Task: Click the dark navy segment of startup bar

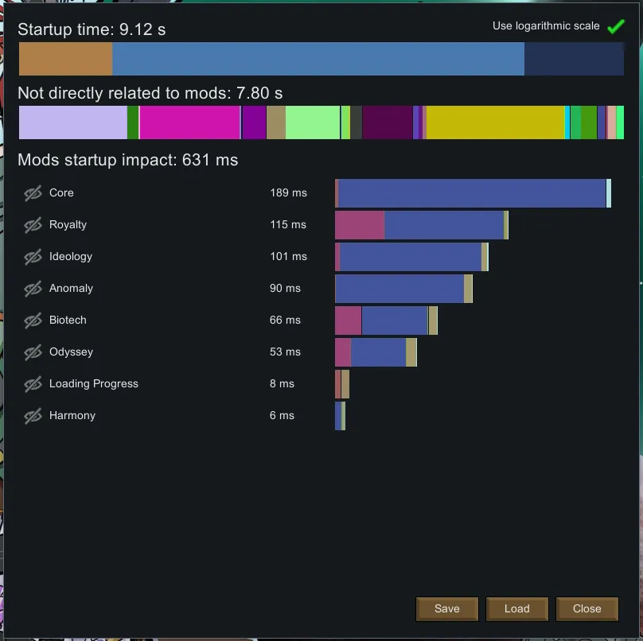Action: tap(573, 59)
